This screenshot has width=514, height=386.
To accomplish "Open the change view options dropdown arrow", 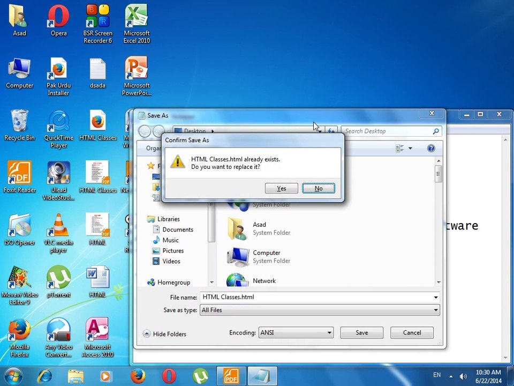I will pos(410,149).
